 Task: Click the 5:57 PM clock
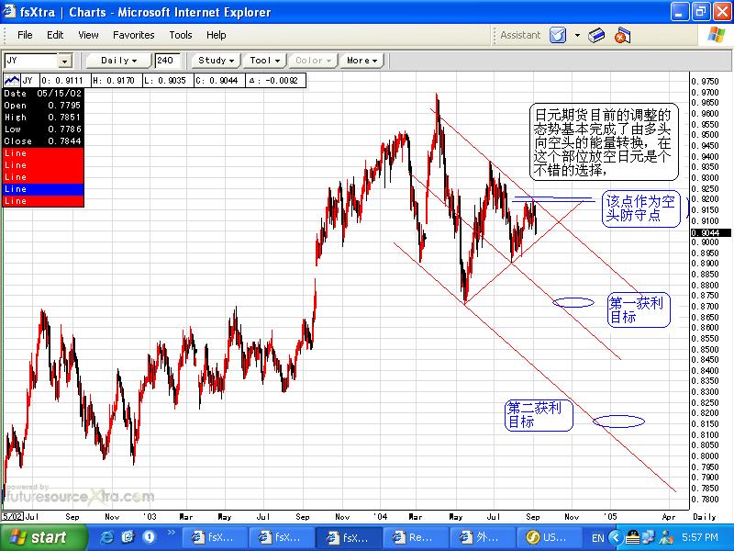click(699, 537)
